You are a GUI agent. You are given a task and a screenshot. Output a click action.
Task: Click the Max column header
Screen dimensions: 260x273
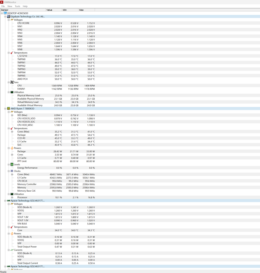(x=86, y=10)
